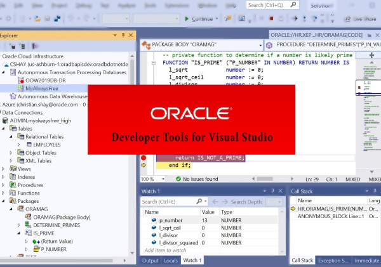
Task: Click the Watch 1 Search (Ctrl+E) field
Action: (x=174, y=202)
